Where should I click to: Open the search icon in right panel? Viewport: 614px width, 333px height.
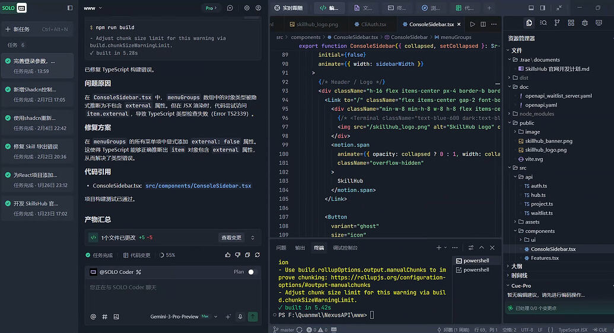click(x=543, y=23)
